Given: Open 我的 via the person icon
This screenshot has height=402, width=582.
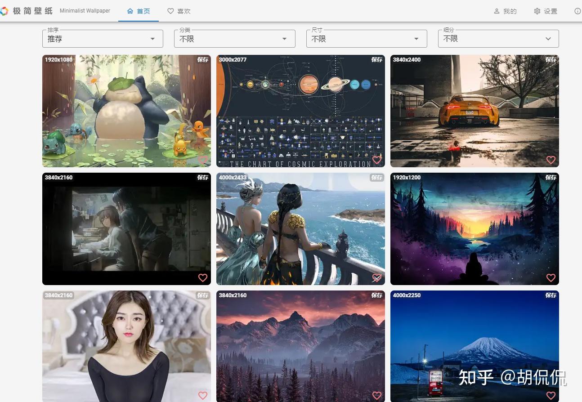Looking at the screenshot, I should click(x=496, y=11).
